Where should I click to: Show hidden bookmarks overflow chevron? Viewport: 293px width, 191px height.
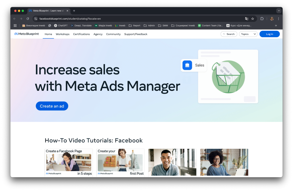[x=276, y=26]
